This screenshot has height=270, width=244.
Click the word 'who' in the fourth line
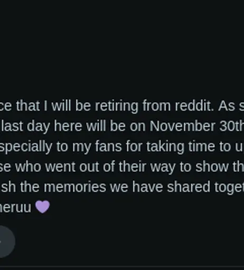[28, 167]
